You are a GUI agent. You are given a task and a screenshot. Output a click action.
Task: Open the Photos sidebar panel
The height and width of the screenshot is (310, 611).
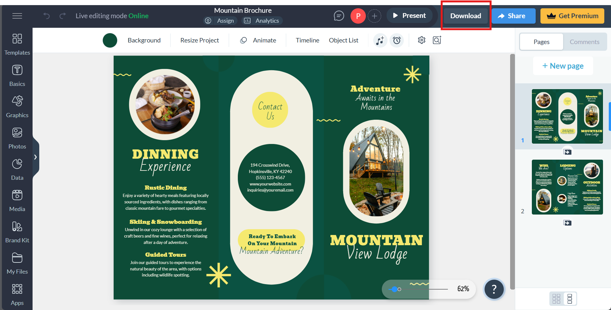(17, 138)
